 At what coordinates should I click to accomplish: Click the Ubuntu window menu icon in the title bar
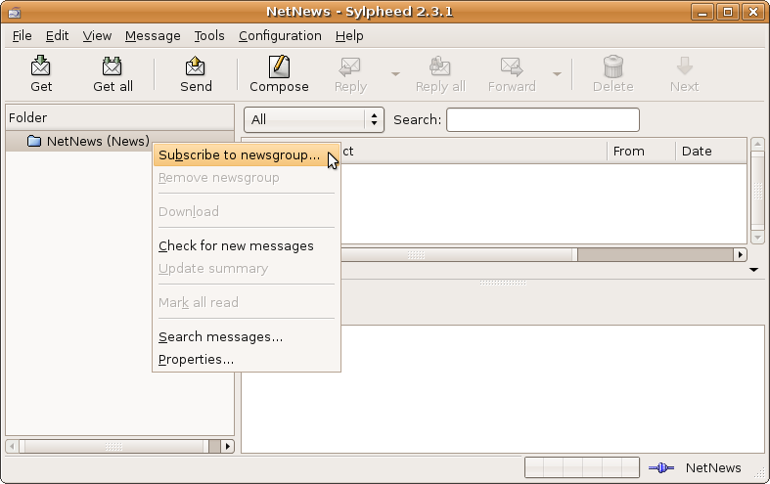click(x=14, y=12)
